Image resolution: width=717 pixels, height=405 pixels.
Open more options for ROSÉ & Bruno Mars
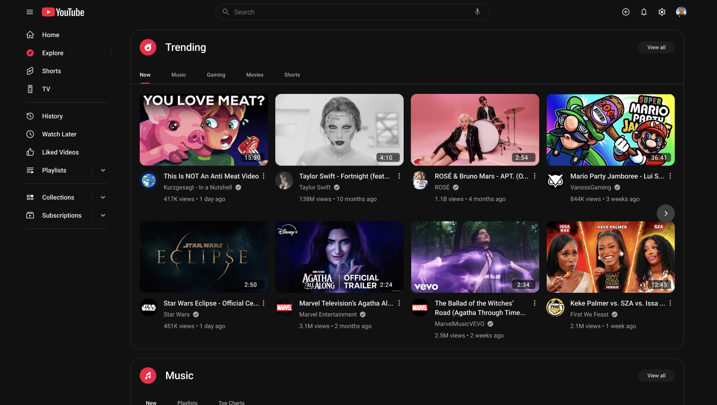(534, 176)
